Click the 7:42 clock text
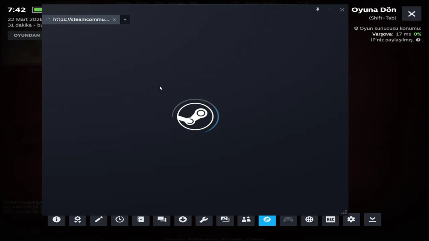429x241 pixels. [17, 10]
